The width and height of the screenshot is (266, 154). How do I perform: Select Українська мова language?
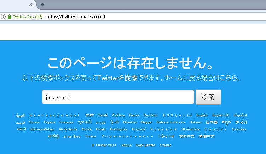pyautogui.click(x=127, y=136)
